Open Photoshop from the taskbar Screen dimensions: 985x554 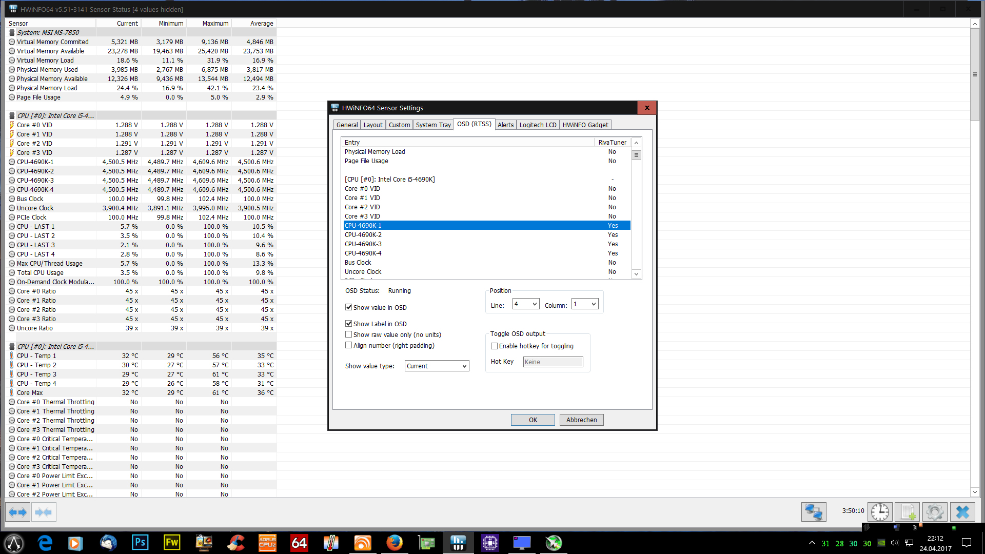click(140, 543)
